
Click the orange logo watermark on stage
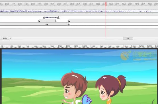coord(125,56)
